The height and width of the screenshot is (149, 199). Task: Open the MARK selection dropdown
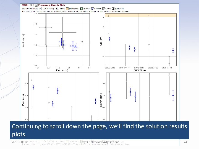click(33, 5)
